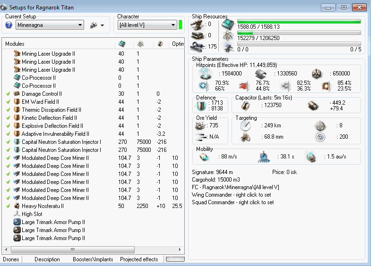Click the capacitor recharge icon
Viewport: 371px width, 266px height.
(x=314, y=106)
